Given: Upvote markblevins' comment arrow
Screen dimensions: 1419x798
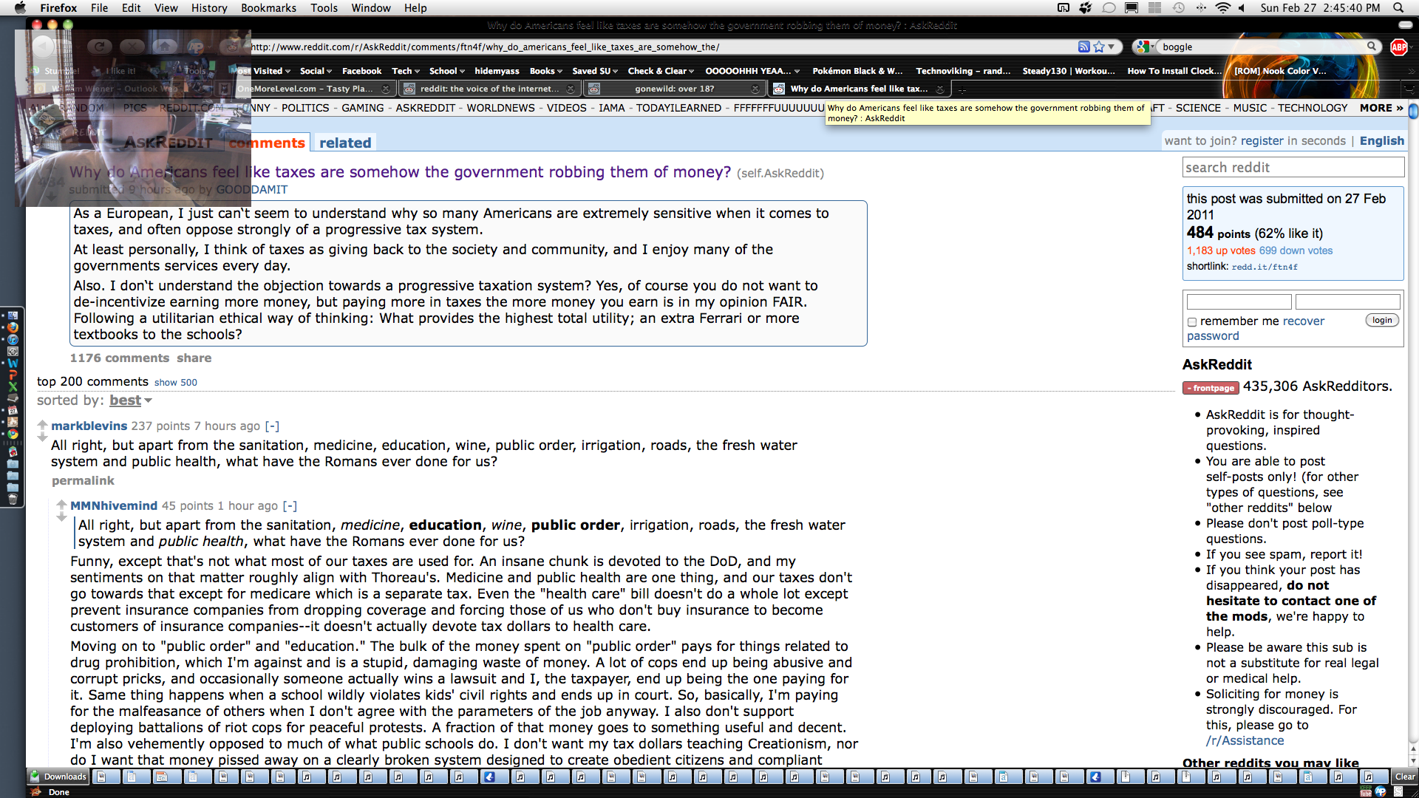Looking at the screenshot, I should click(x=43, y=425).
